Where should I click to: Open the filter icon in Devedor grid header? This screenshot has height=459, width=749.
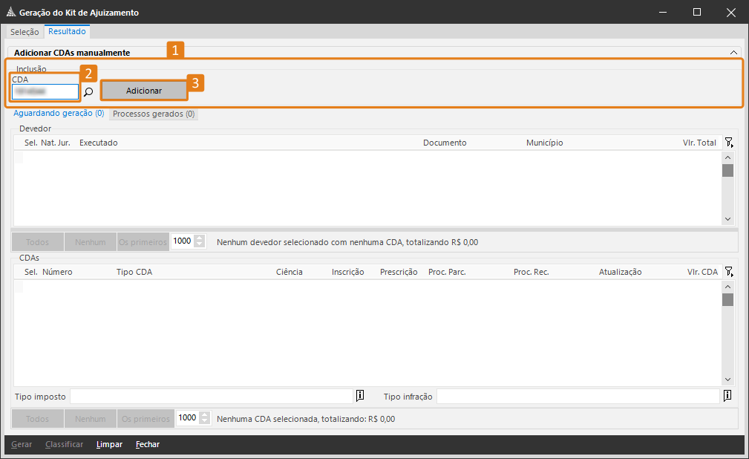tap(728, 143)
